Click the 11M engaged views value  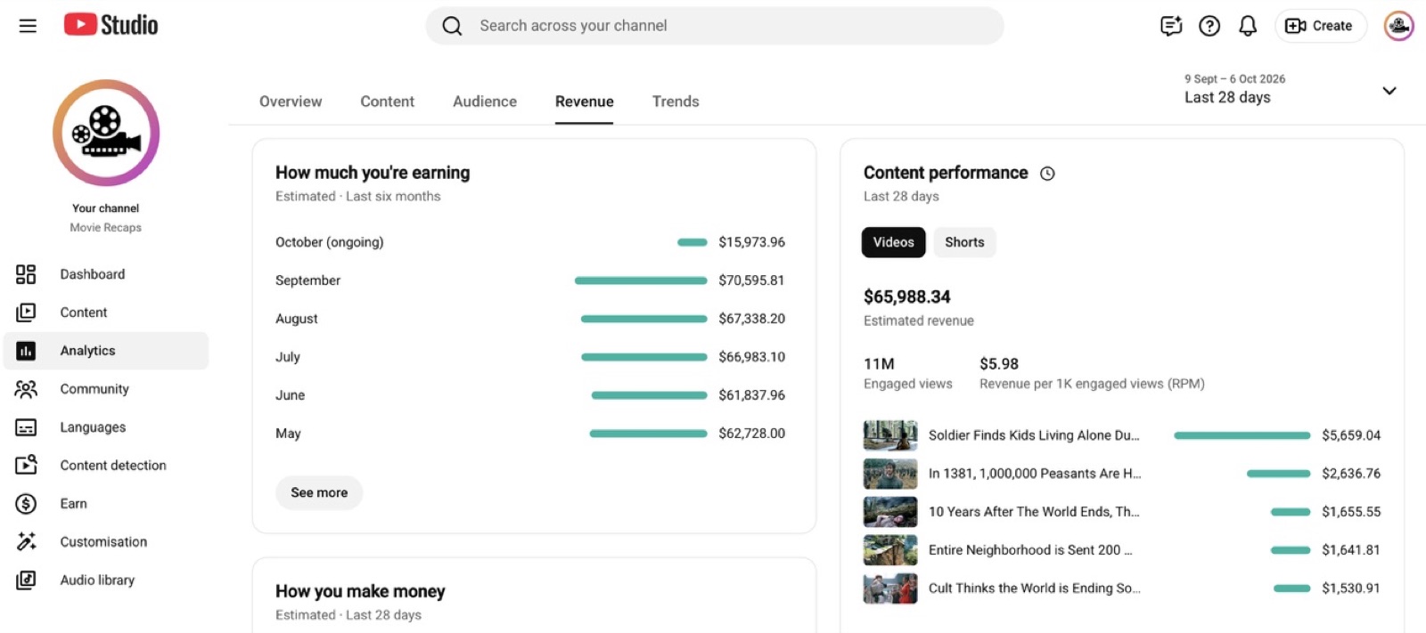(x=879, y=364)
